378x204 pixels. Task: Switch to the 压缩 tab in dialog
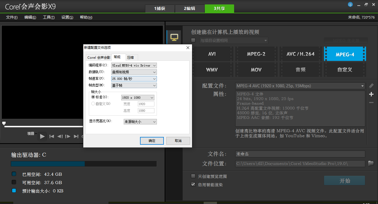[x=132, y=57]
